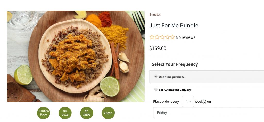Click the Gluten Free badge icon
This screenshot has width=264, height=122.
point(43,113)
